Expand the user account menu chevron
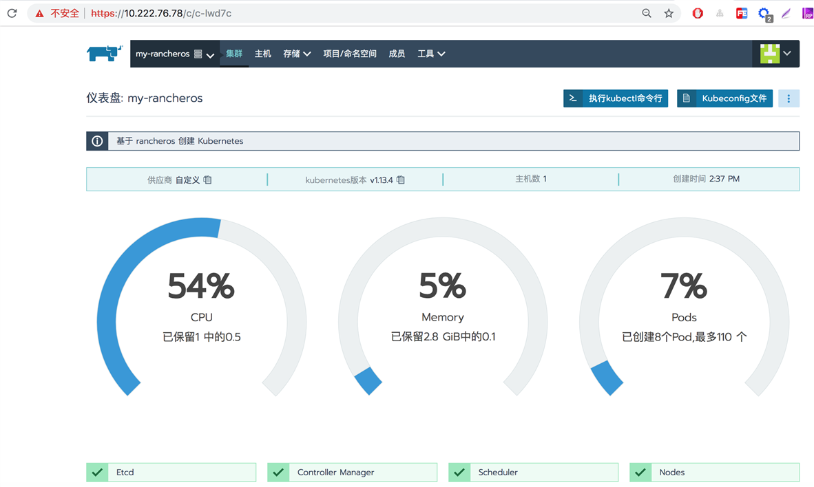Screen dimensions: 814x487 click(788, 54)
